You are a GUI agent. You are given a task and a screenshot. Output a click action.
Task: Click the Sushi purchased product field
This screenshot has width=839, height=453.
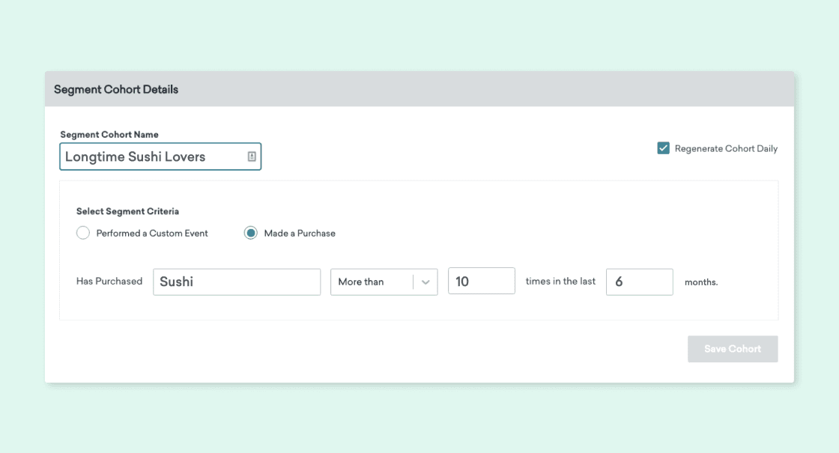[237, 282]
